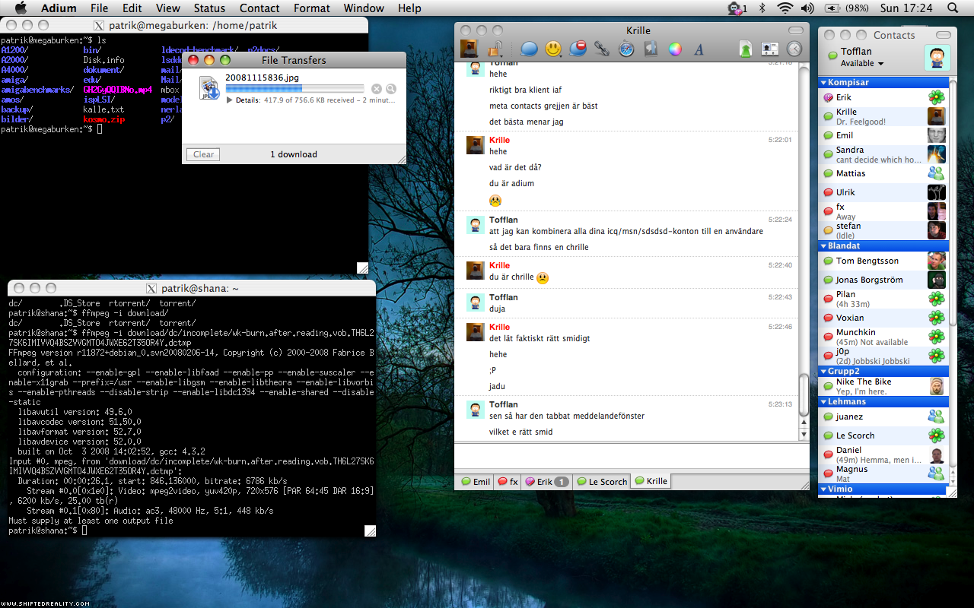Open Spotlight search magnifier
The image size is (974, 608).
[953, 8]
